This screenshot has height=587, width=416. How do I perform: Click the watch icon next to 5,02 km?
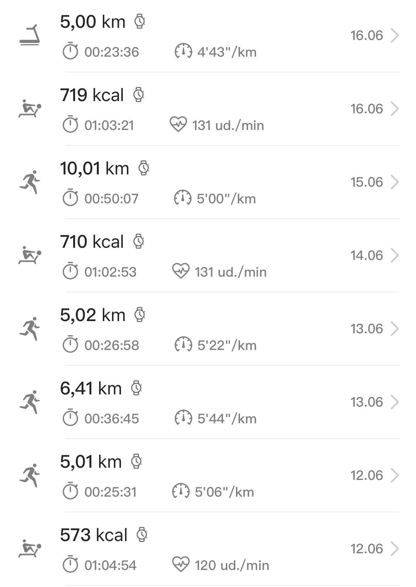[139, 314]
